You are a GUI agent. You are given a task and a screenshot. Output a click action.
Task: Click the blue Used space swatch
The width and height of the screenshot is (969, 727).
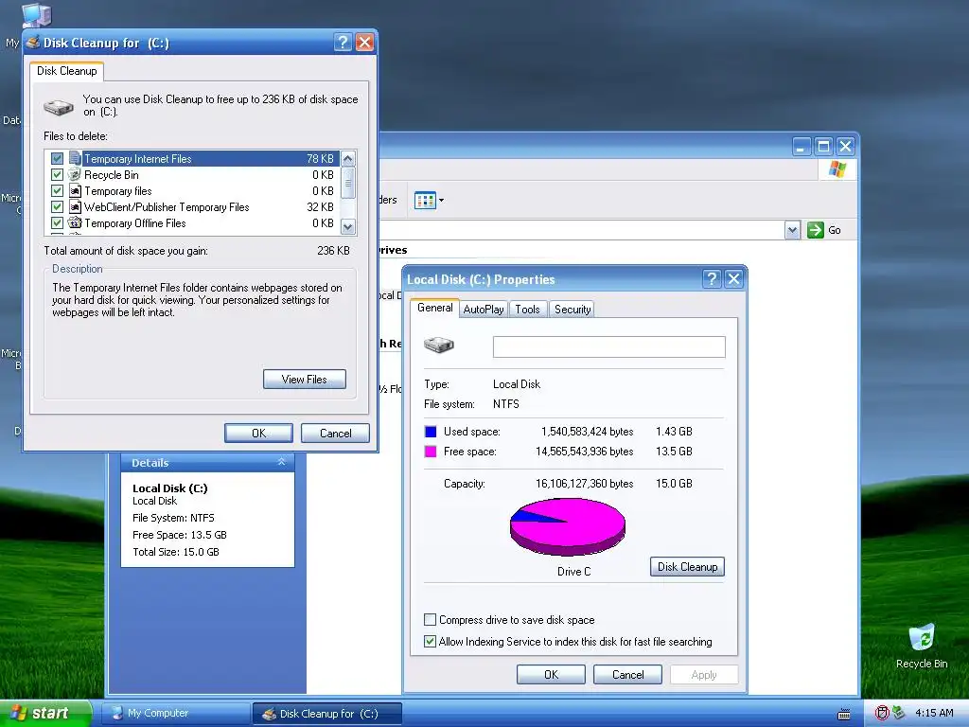point(431,432)
